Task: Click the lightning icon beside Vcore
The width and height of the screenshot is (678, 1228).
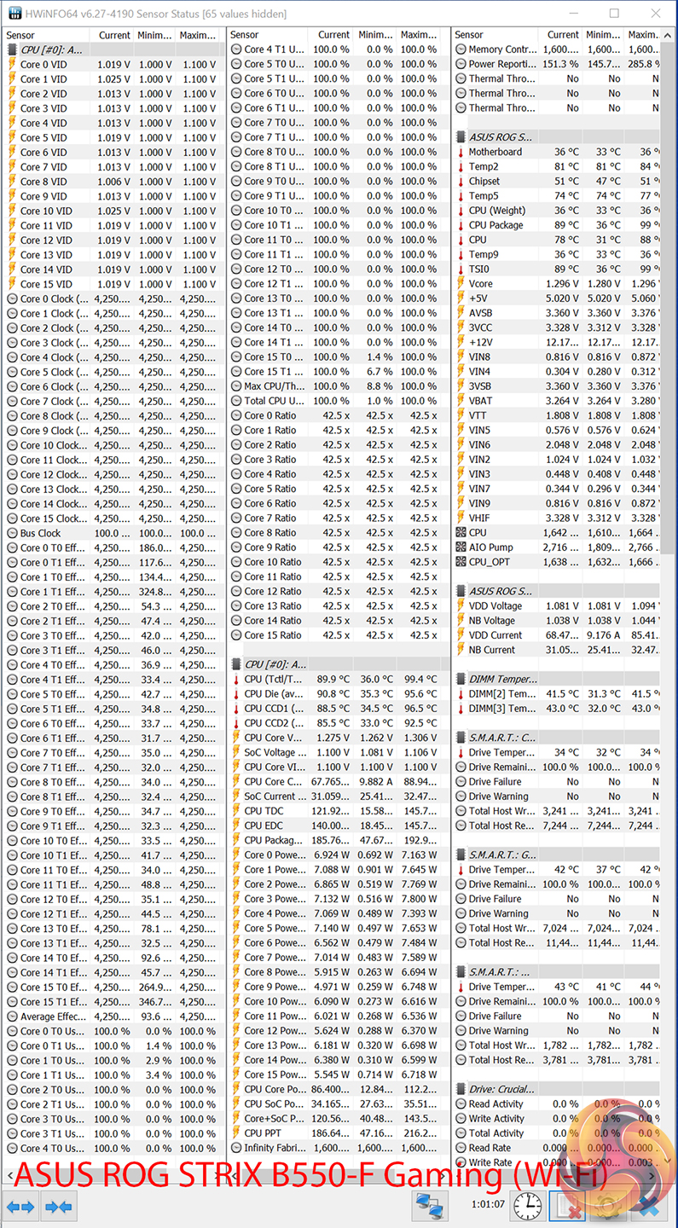Action: click(461, 283)
